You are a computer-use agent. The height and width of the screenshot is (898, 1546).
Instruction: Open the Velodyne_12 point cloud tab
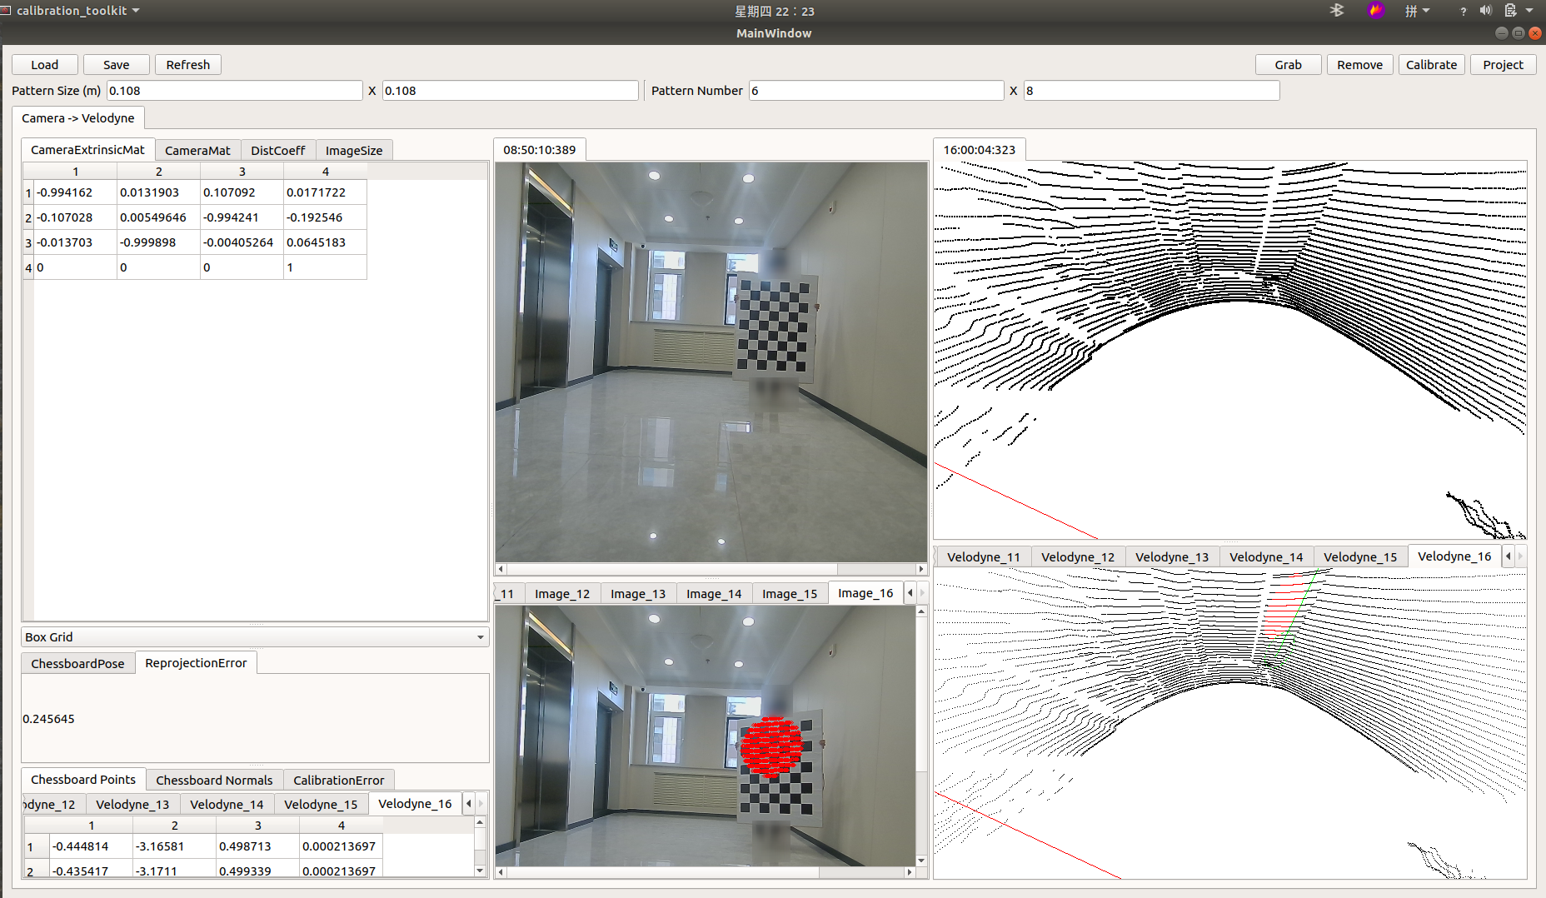coord(1078,557)
